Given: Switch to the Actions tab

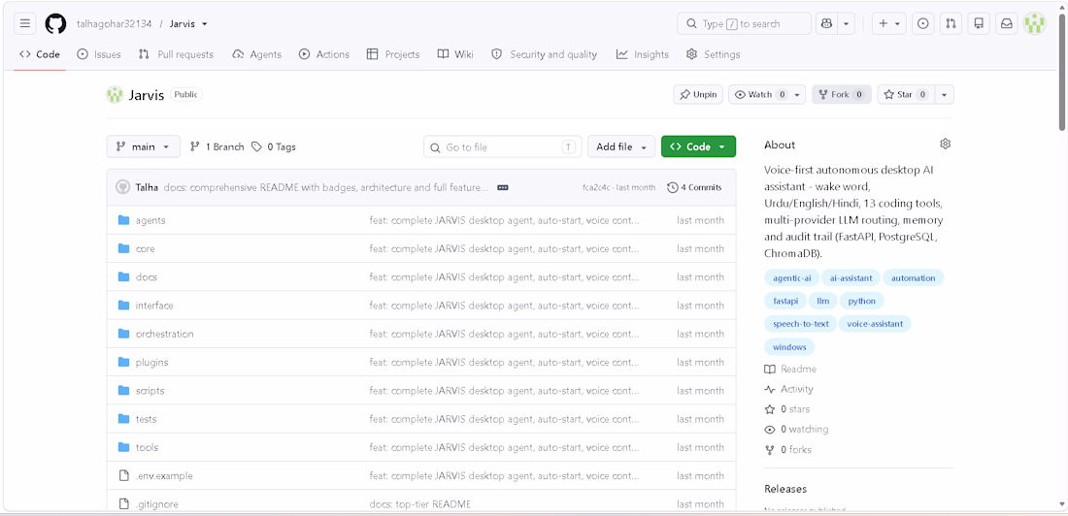Looking at the screenshot, I should pyautogui.click(x=324, y=54).
